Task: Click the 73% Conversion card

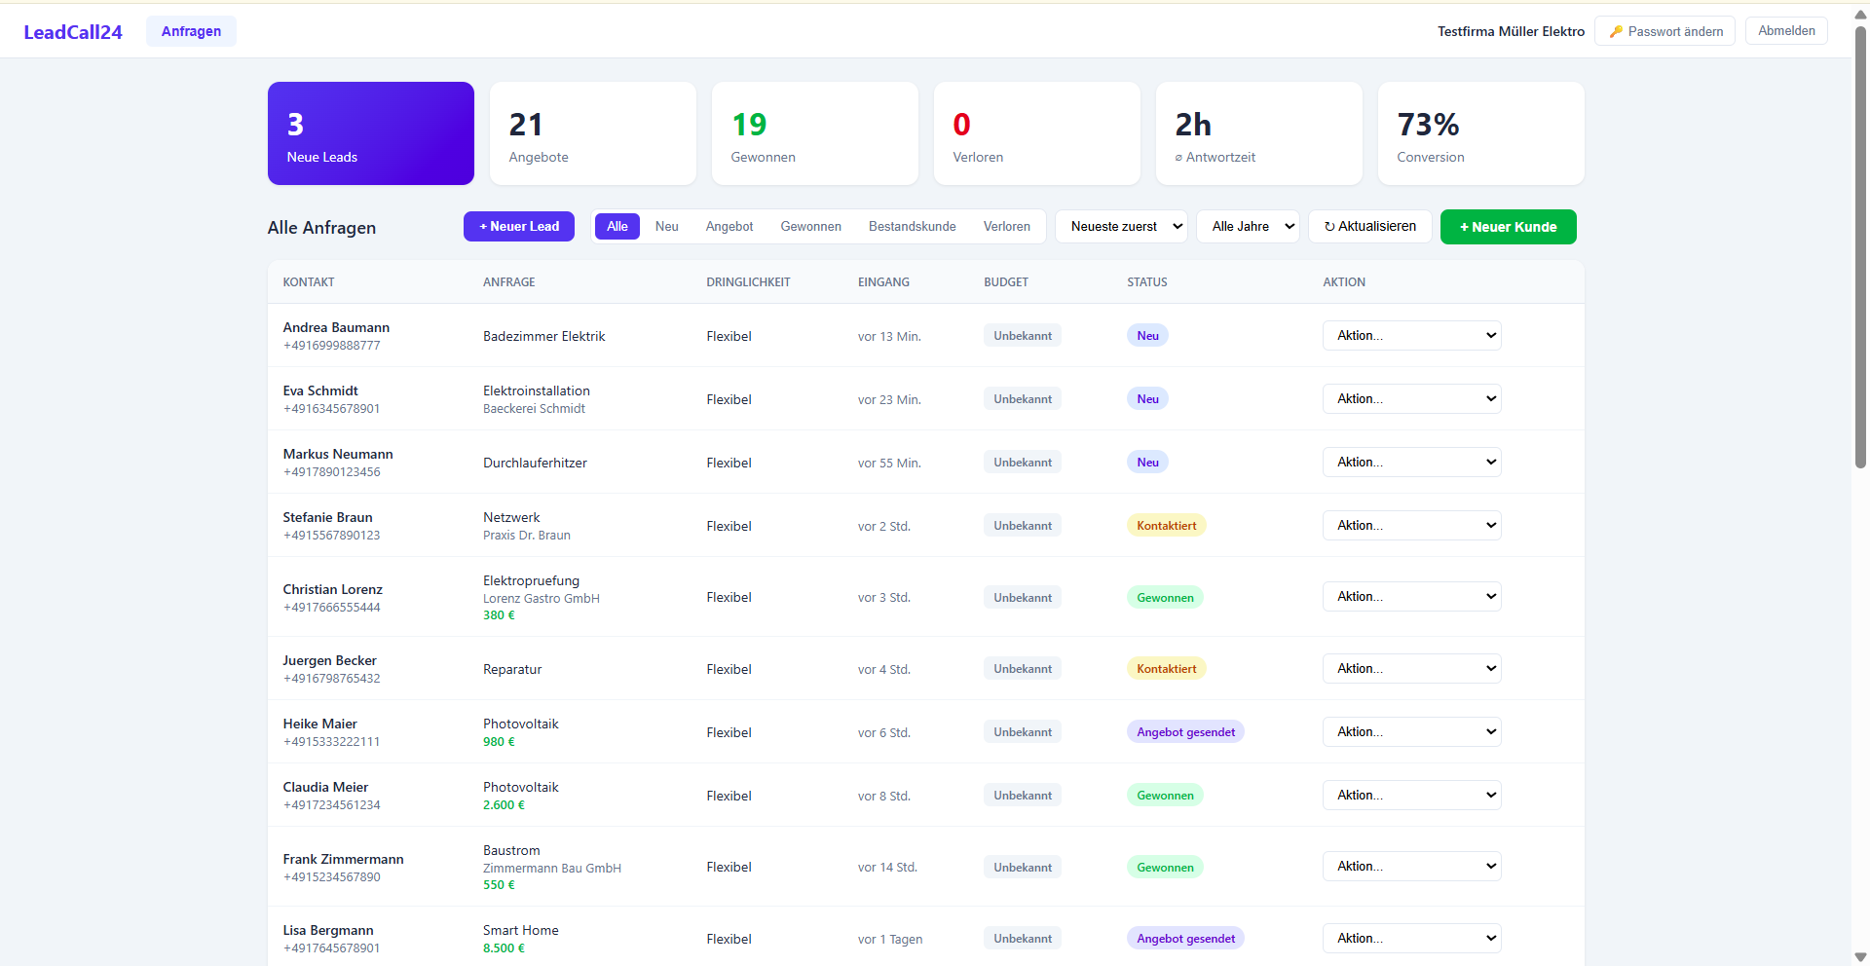Action: point(1479,132)
